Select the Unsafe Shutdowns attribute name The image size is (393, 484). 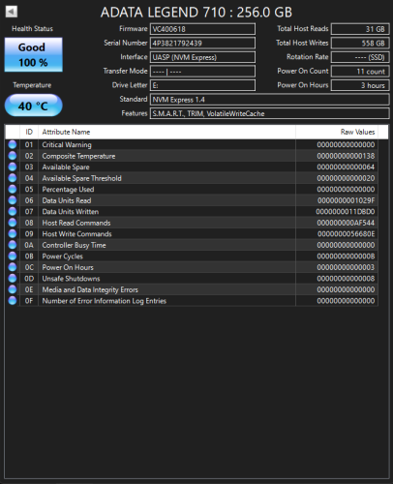coord(71,279)
